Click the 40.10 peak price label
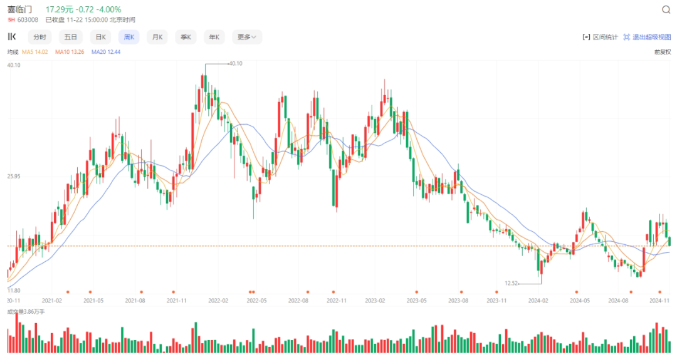The image size is (677, 357). pyautogui.click(x=235, y=63)
